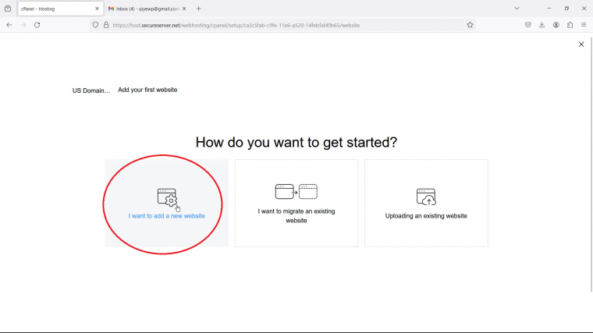Open the Firefox application menu
Screen dimensions: 593x333
tap(584, 25)
